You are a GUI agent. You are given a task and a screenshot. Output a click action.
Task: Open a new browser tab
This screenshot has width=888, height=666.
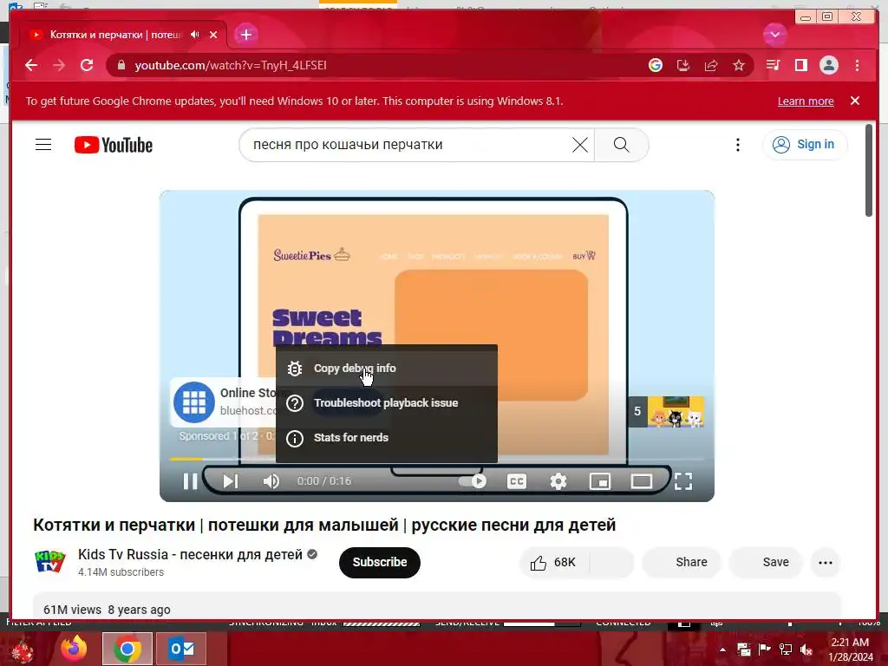pos(245,35)
